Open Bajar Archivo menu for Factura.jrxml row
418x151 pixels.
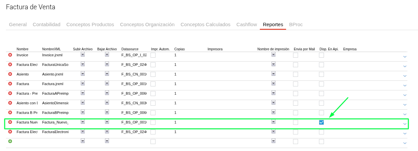click(107, 83)
